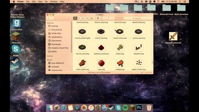
Task: Switch to column view in Finder
Action: [x=83, y=18]
